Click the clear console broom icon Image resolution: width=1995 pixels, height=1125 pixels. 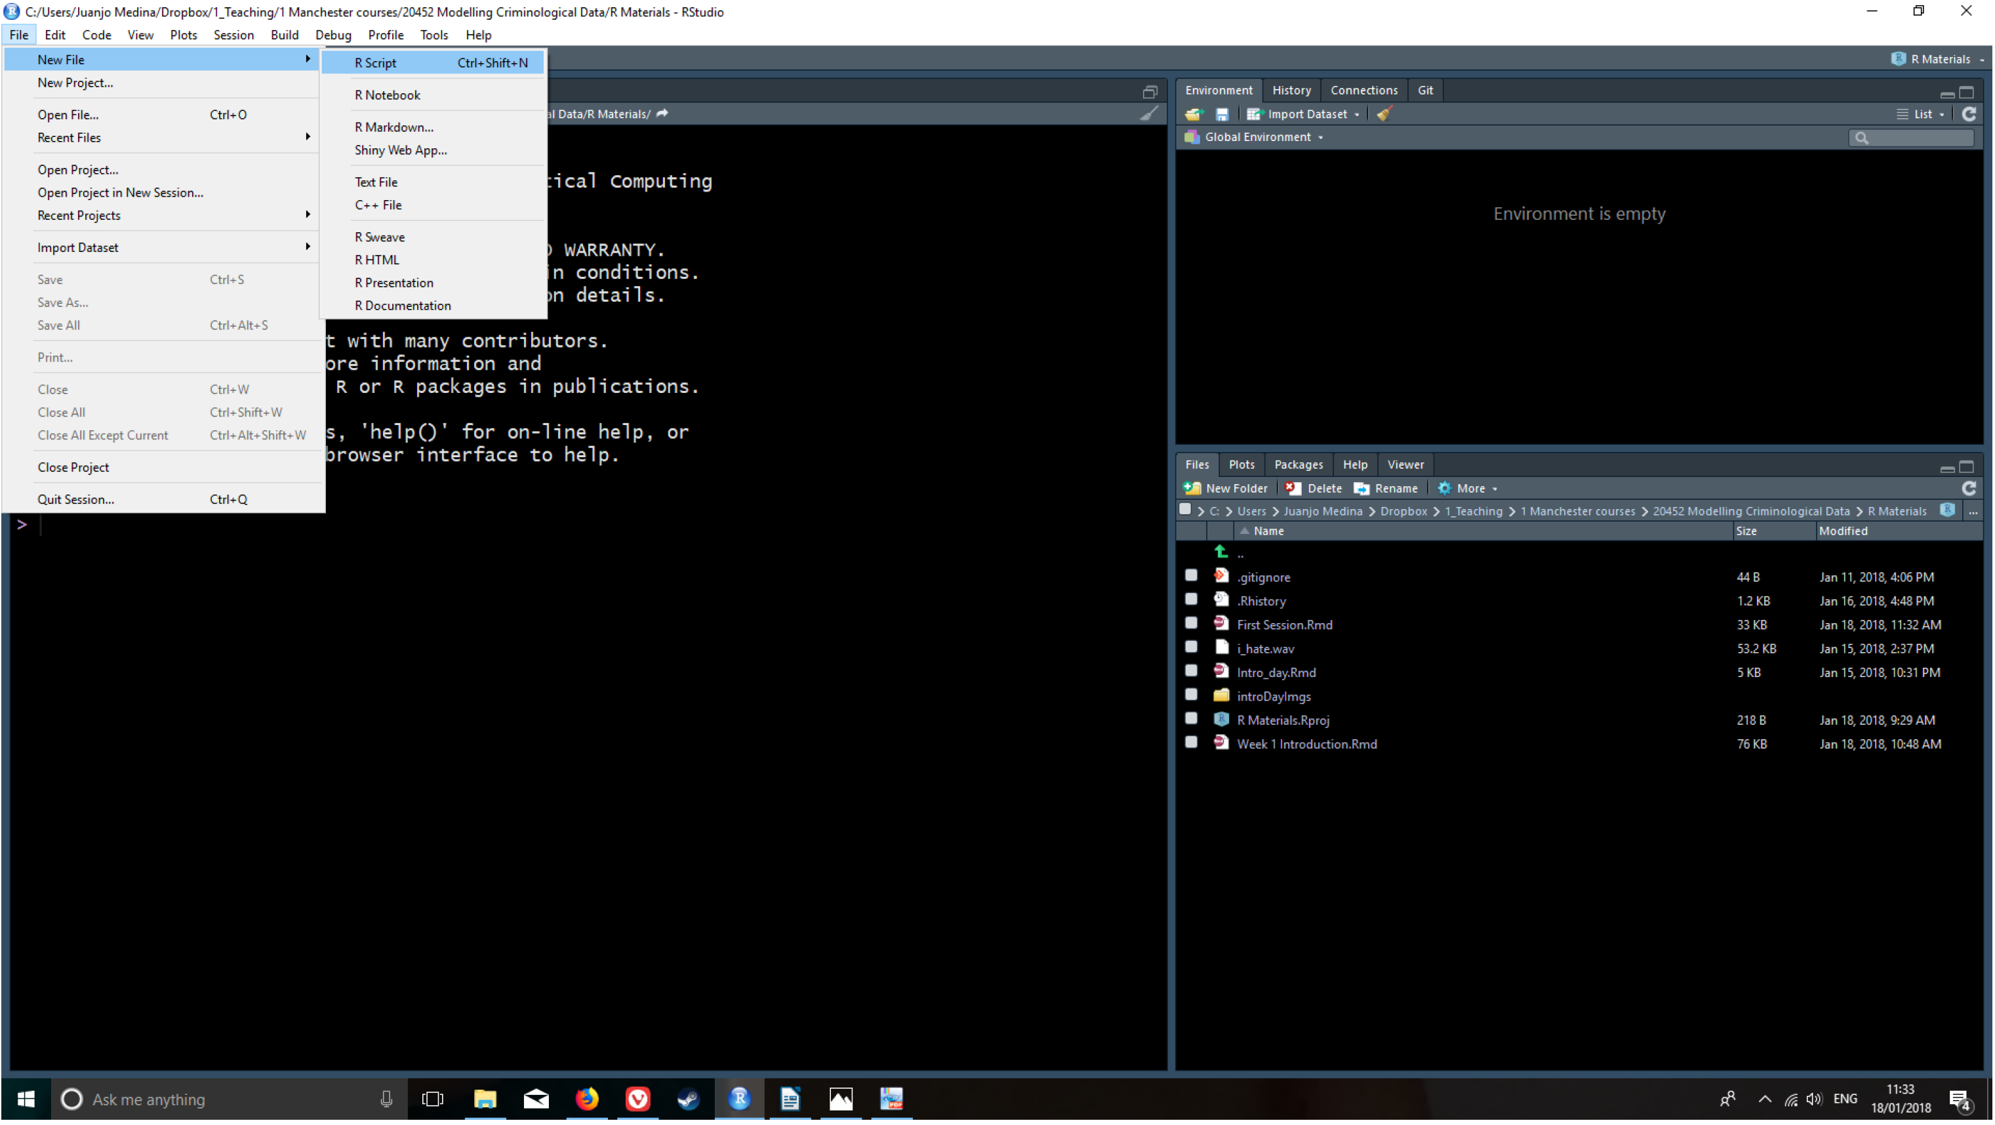(x=1149, y=114)
